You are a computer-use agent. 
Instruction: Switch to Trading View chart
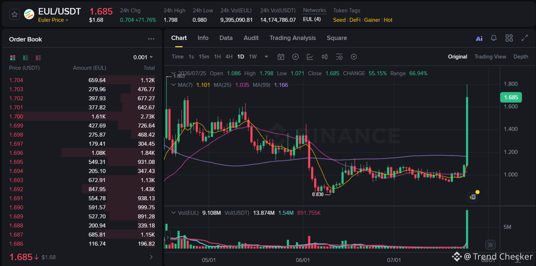[490, 57]
